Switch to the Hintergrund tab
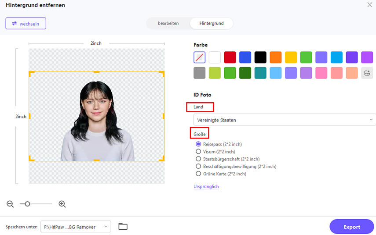The image size is (376, 235). [211, 23]
